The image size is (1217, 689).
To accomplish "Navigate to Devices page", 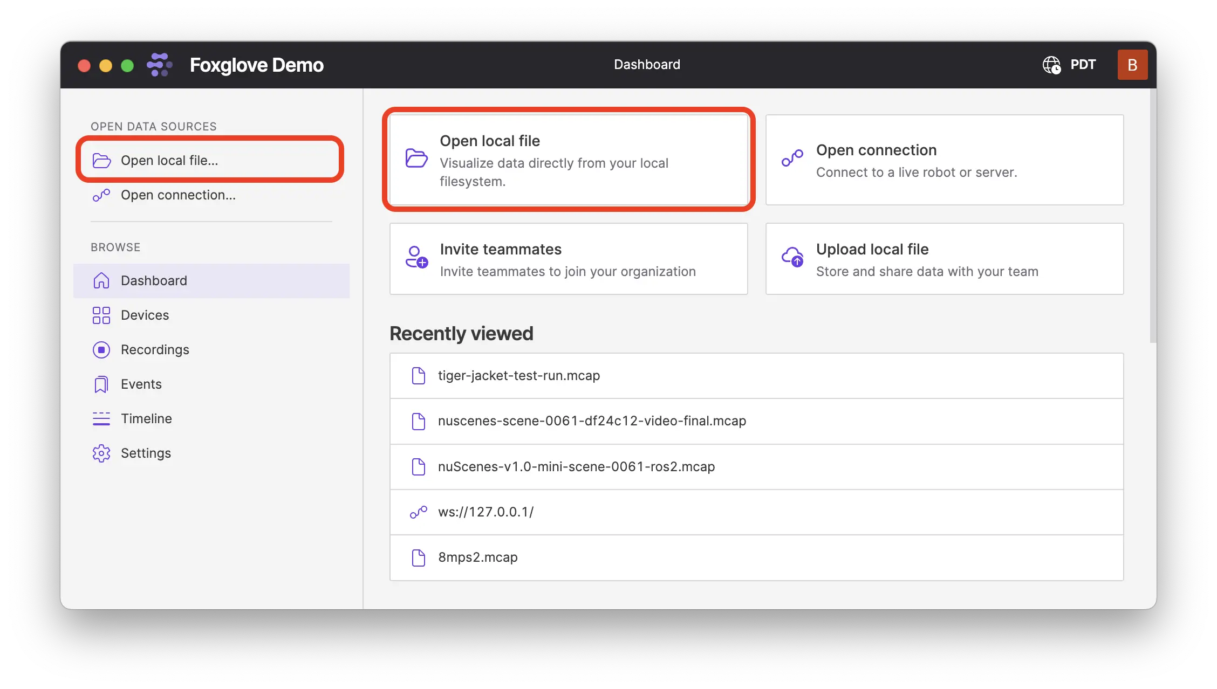I will click(211, 315).
